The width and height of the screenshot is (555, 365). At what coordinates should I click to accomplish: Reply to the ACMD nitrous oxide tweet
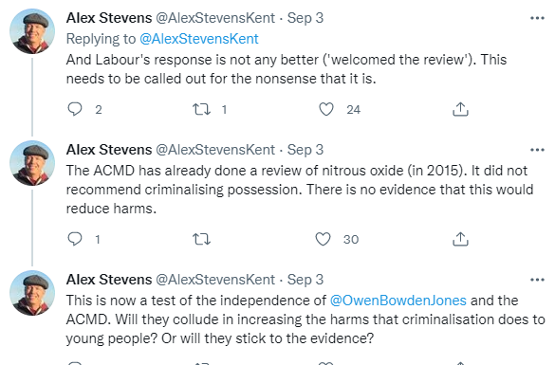(x=75, y=239)
